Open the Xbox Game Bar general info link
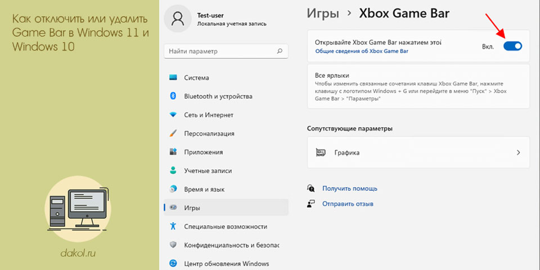This screenshot has height=270, width=540. tap(362, 51)
